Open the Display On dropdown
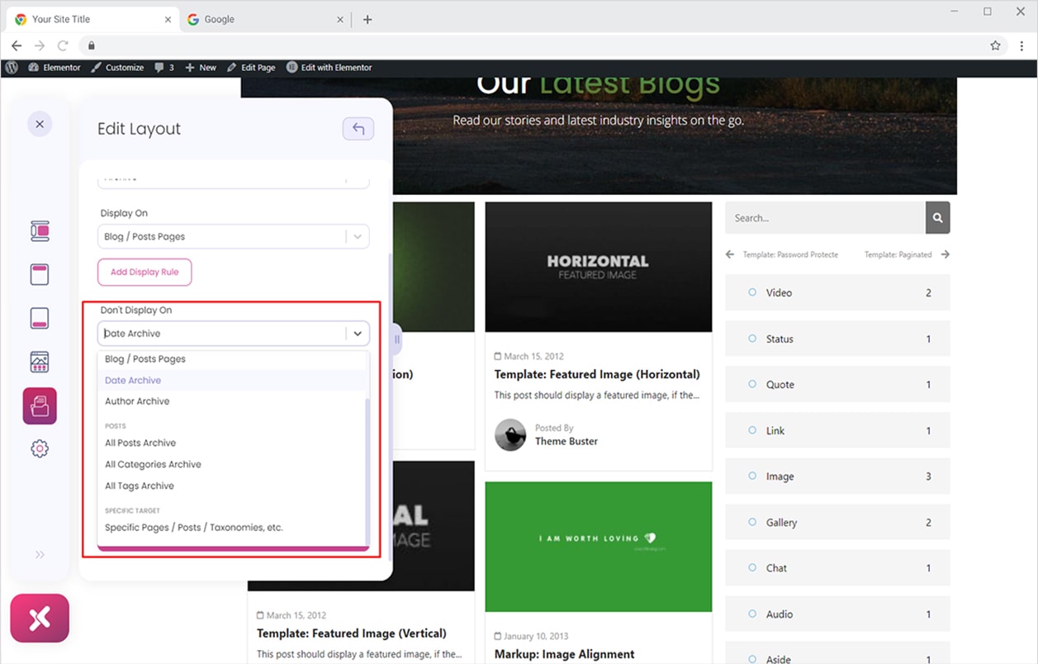1038x664 pixels. pos(234,236)
